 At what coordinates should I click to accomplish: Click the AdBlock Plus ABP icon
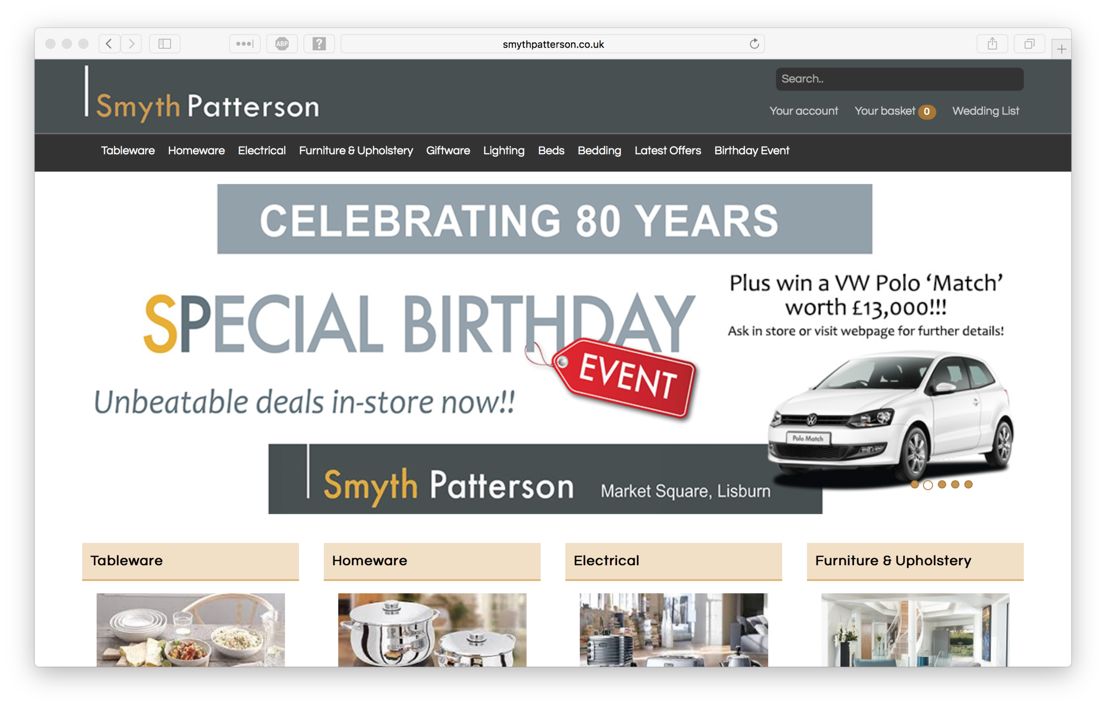tap(282, 44)
